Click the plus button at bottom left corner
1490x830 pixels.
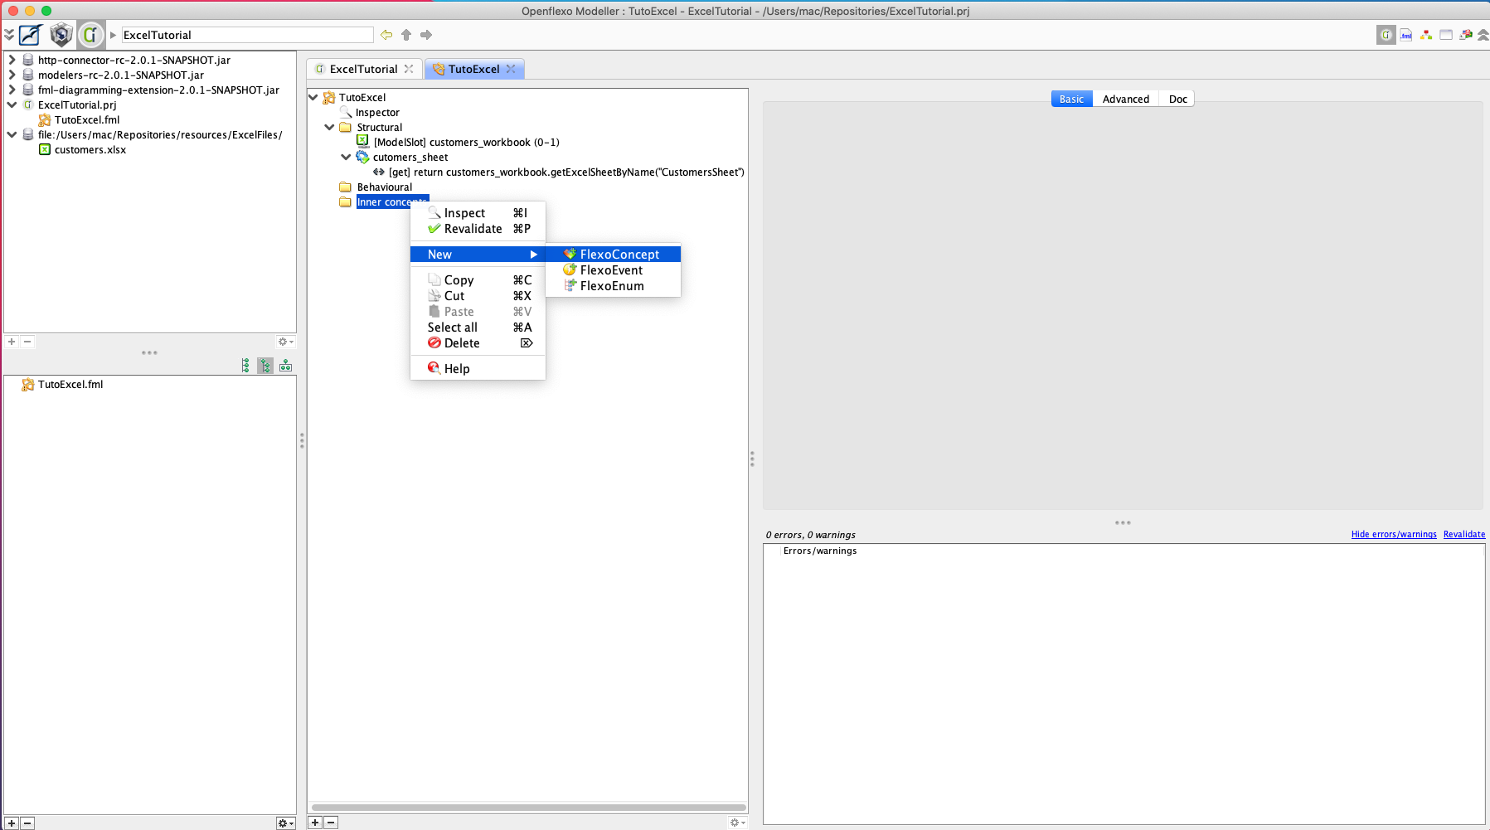click(12, 823)
